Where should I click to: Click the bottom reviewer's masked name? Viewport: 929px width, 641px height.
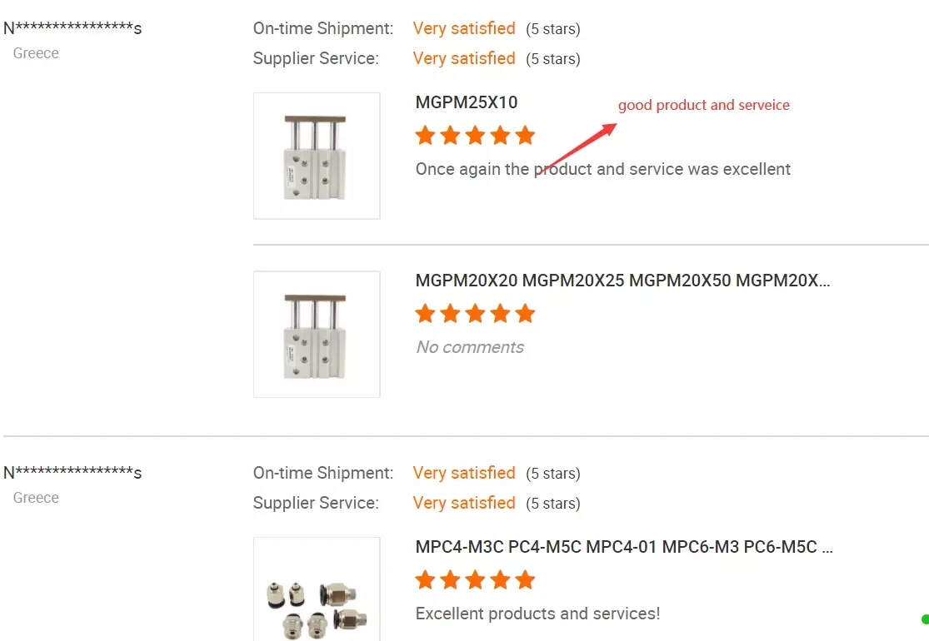[x=72, y=473]
